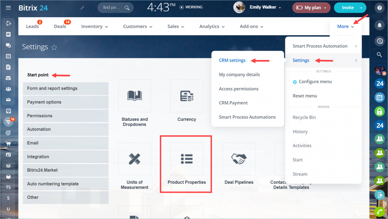Open the mail envelope icon in left sidebar

[8, 100]
